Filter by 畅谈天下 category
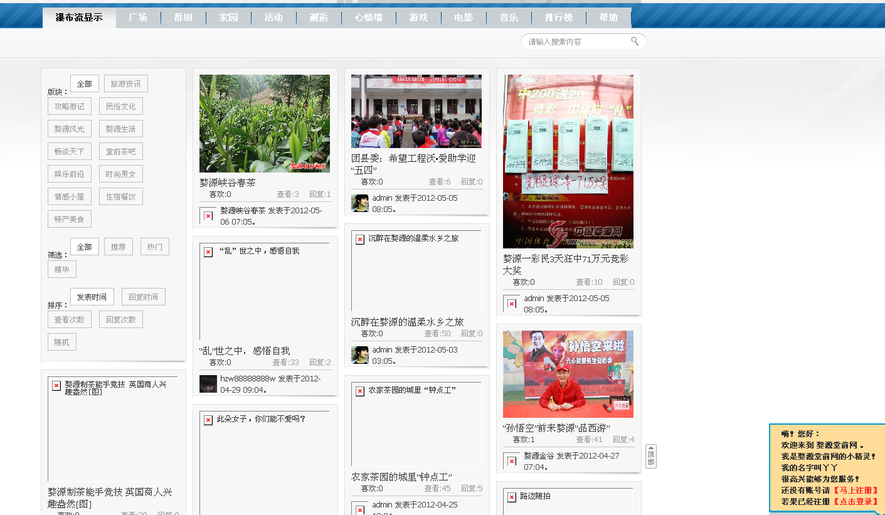 click(70, 151)
